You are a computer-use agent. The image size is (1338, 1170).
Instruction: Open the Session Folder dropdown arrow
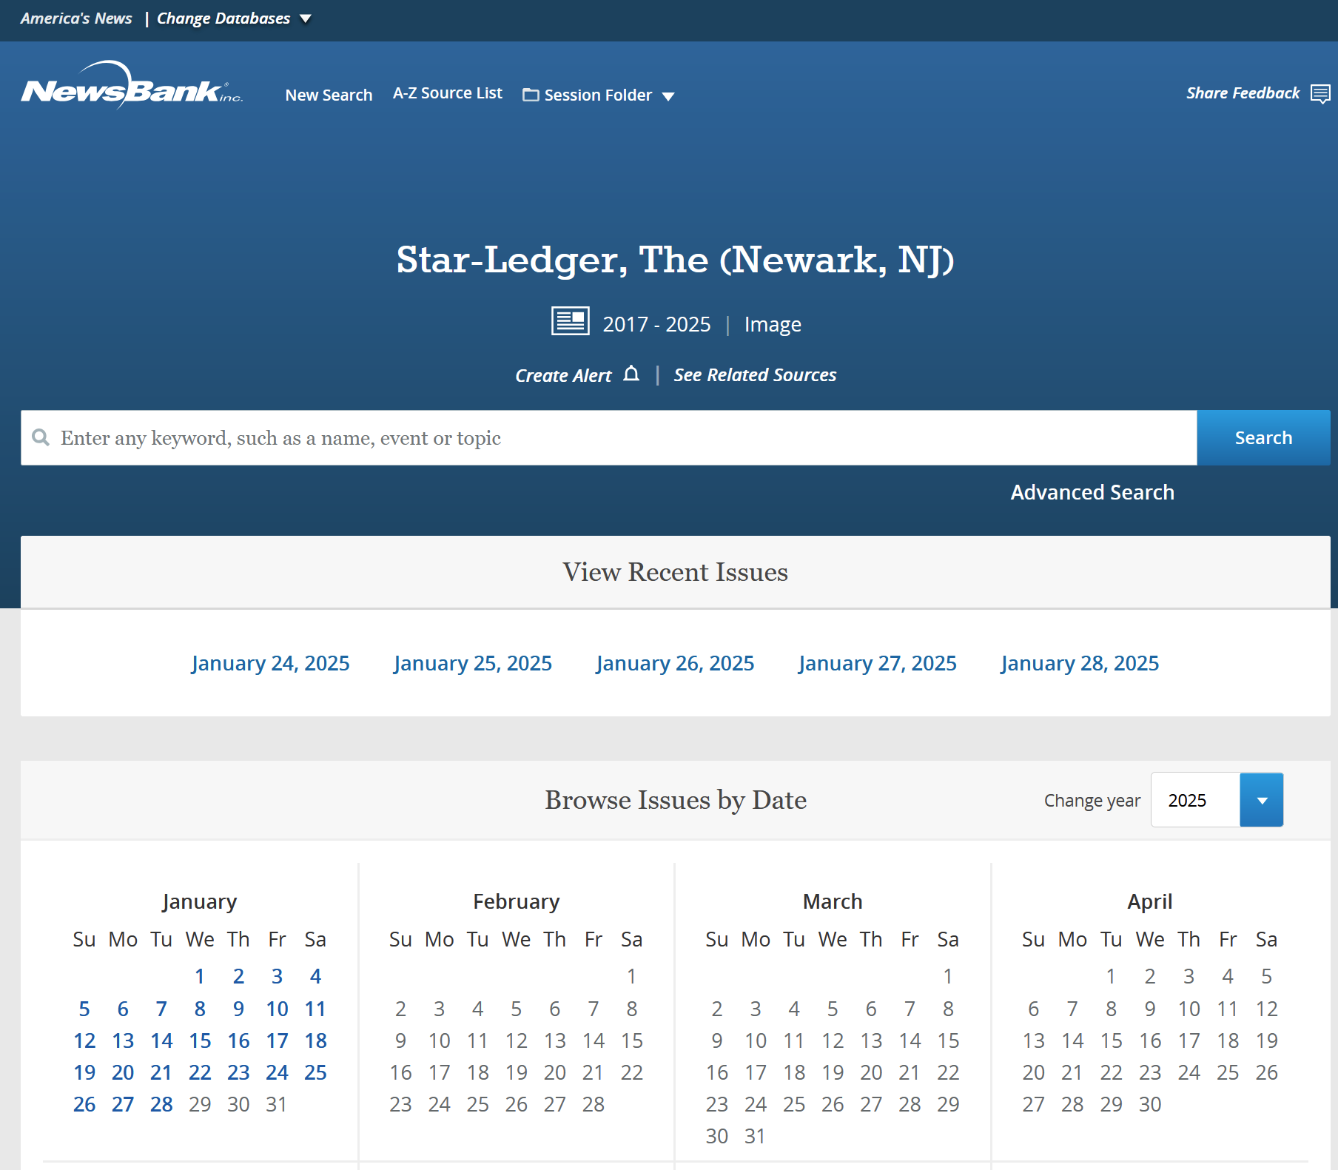click(x=668, y=96)
